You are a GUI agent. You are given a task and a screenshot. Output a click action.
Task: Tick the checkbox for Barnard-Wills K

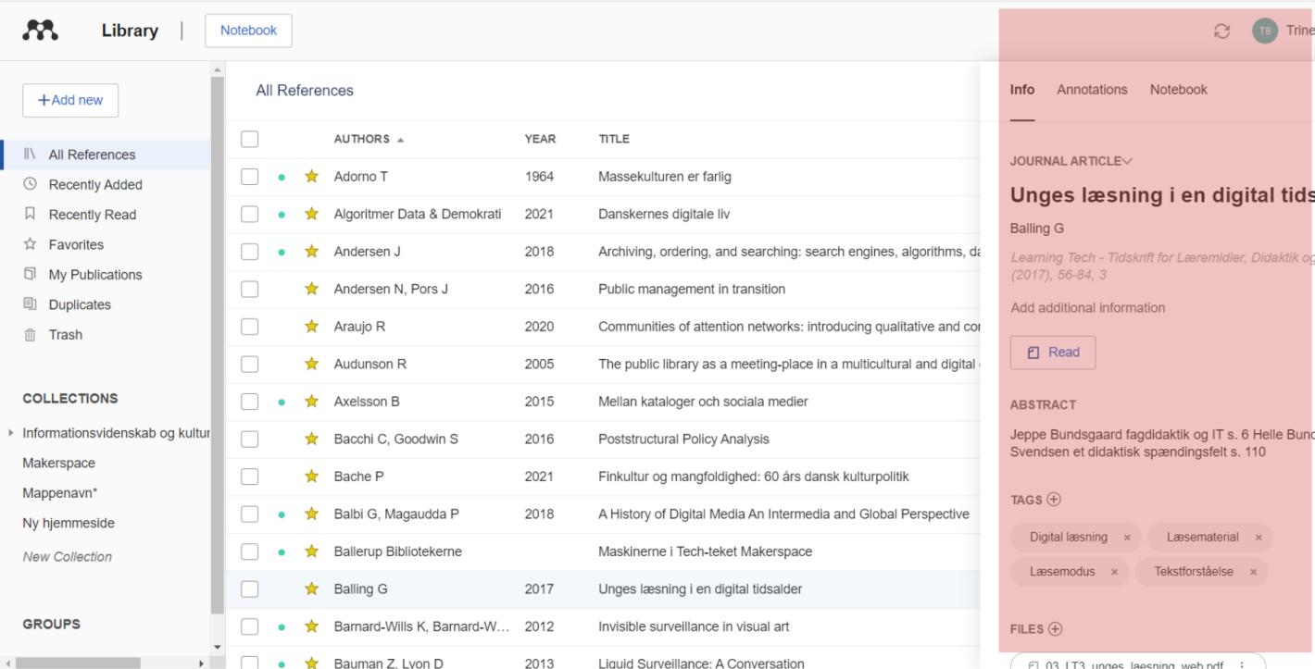249,626
